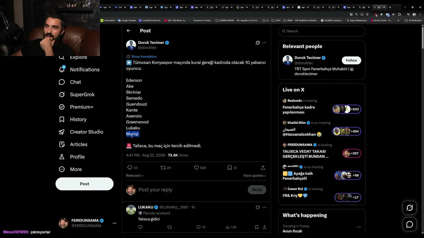The height and width of the screenshot is (238, 424).
Task: Open the floating Grok button
Action: tap(410, 208)
